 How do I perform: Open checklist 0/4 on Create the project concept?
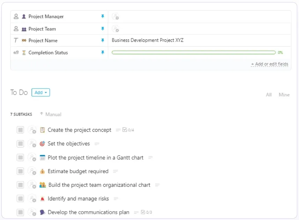click(128, 130)
